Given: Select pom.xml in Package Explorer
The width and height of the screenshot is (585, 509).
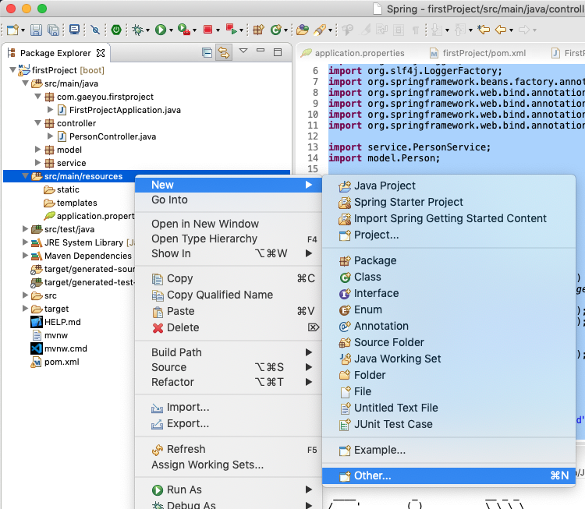Looking at the screenshot, I should click(62, 362).
